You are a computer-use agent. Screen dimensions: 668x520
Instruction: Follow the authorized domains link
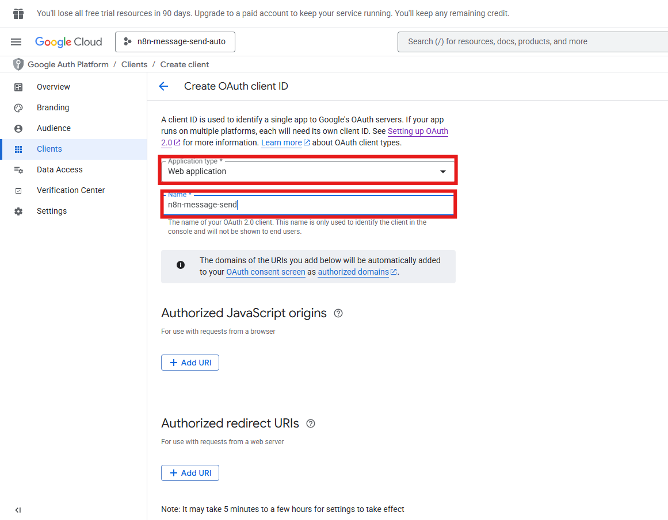point(353,272)
